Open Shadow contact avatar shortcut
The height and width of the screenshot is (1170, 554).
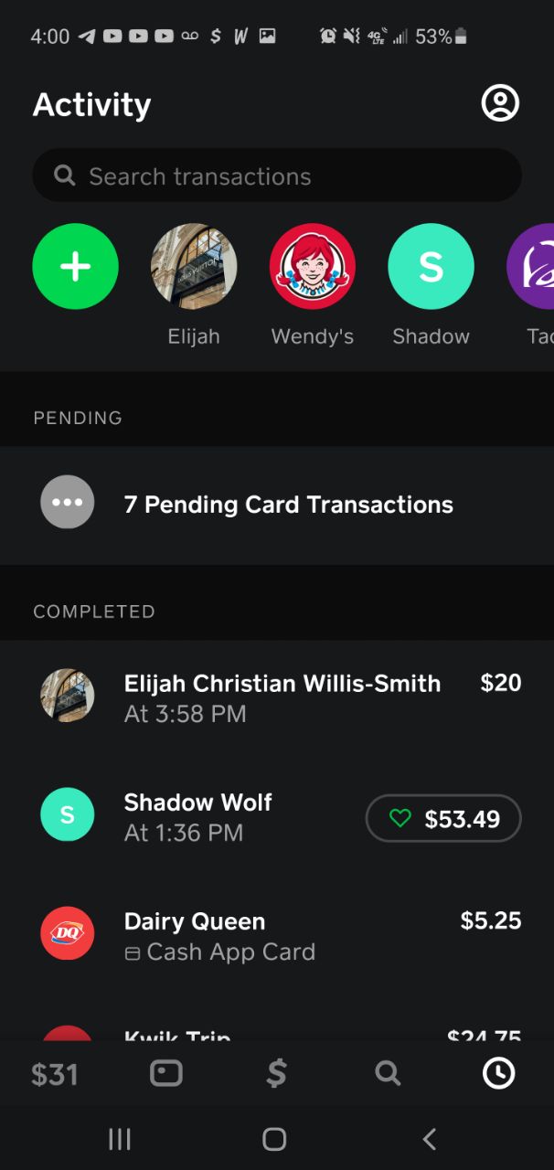(431, 266)
